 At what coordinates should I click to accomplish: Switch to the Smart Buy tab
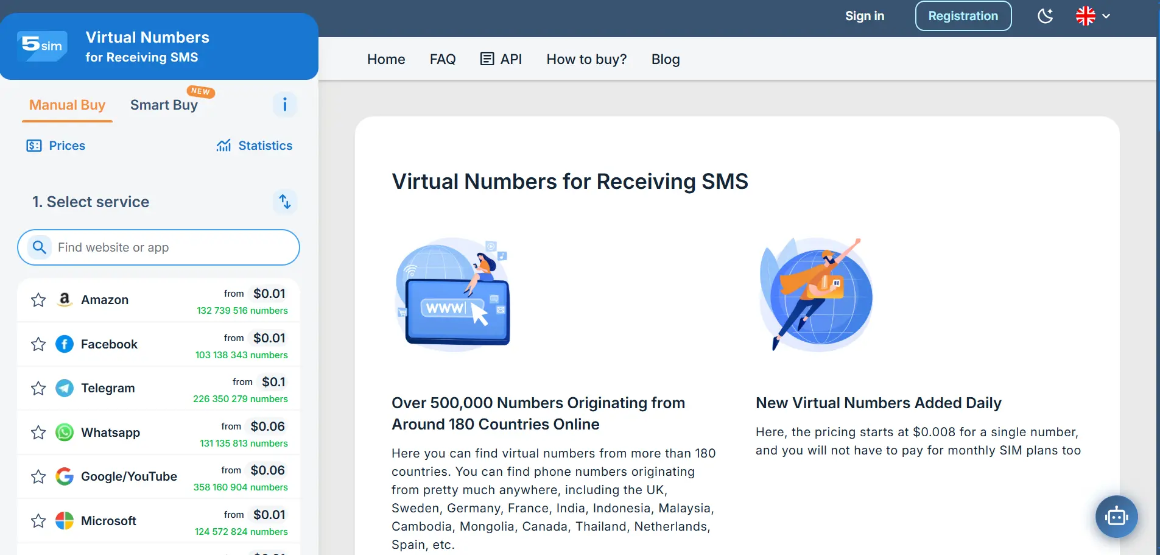coord(164,105)
